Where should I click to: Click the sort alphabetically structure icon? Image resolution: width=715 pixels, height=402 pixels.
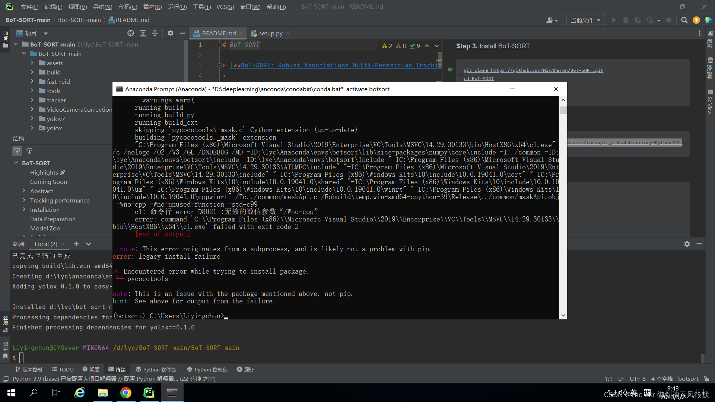(17, 151)
